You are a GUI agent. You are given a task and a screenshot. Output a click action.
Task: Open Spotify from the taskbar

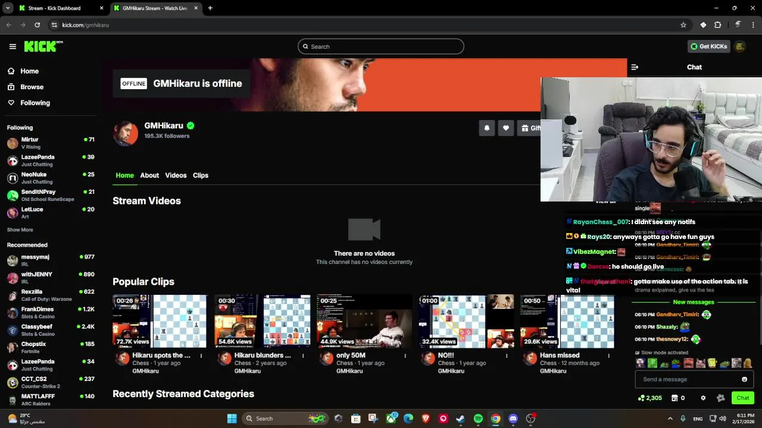pyautogui.click(x=478, y=418)
